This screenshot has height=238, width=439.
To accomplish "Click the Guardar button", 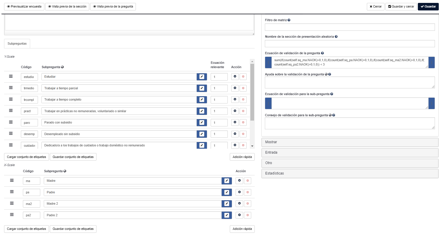I will tap(428, 7).
